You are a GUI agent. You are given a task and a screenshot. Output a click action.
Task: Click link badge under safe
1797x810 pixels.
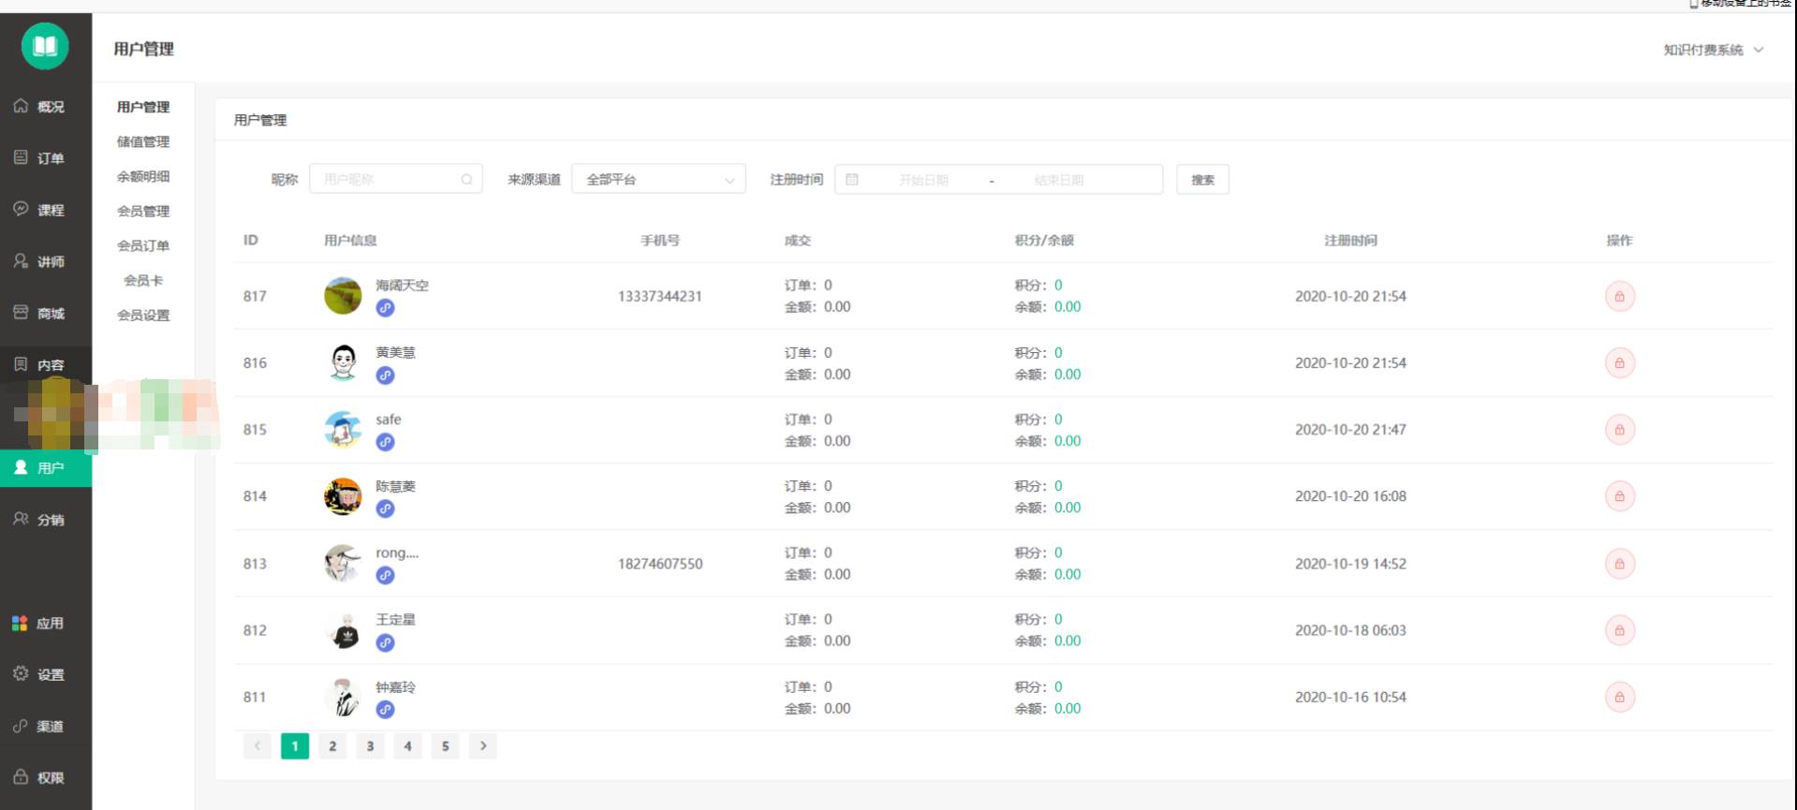[x=385, y=442]
